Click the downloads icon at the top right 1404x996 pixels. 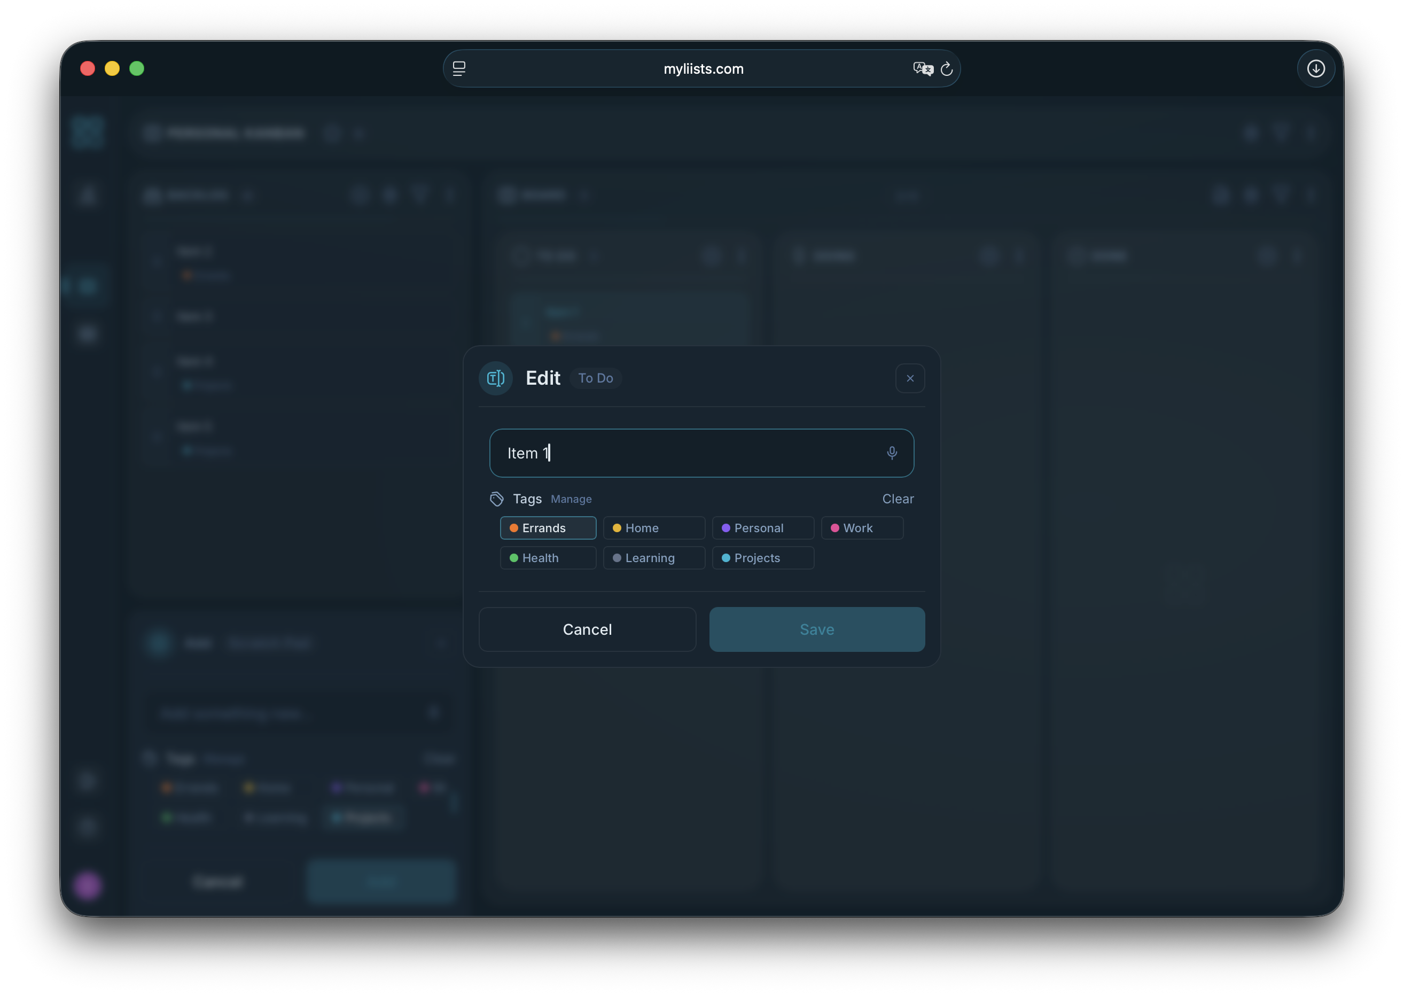point(1316,68)
